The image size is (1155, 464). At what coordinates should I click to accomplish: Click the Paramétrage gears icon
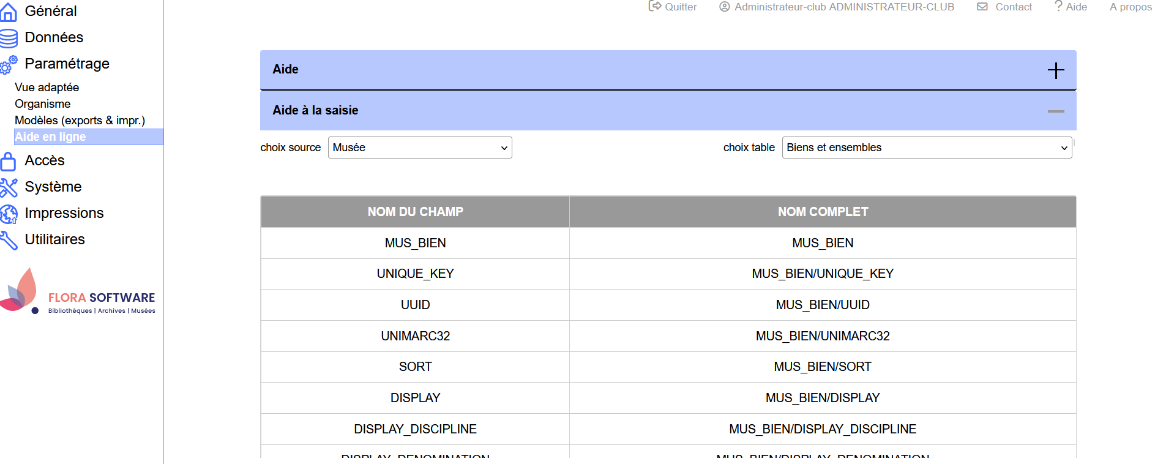(x=9, y=64)
